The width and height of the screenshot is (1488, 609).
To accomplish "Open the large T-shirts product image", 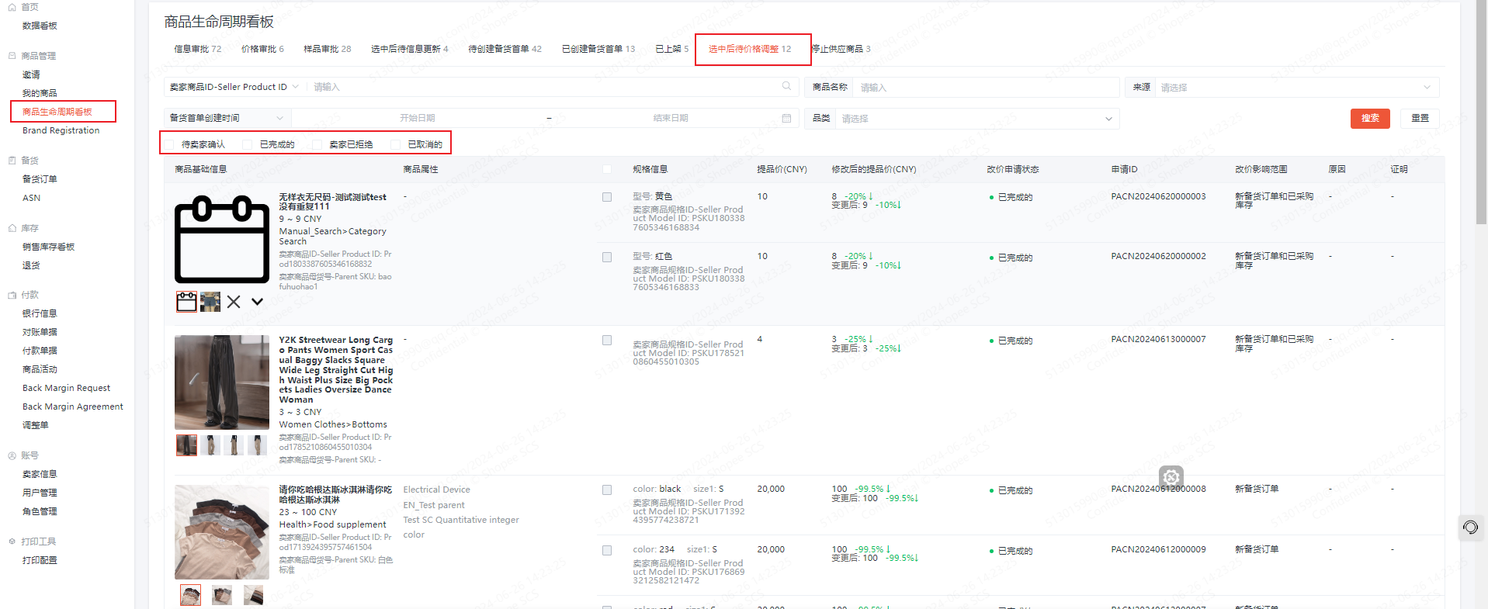I will point(222,532).
